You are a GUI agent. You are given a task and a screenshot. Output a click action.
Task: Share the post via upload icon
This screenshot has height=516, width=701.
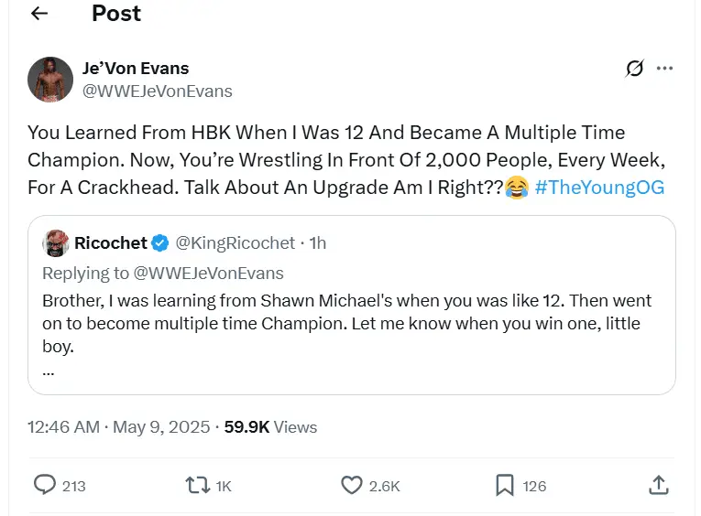[x=658, y=485]
